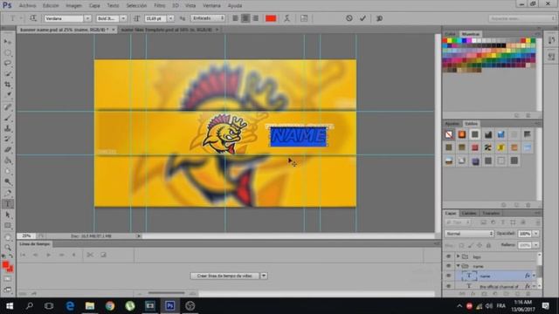Image resolution: width=559 pixels, height=314 pixels.
Task: Click the scissors split icon in timeline
Action: pyautogui.click(x=90, y=255)
